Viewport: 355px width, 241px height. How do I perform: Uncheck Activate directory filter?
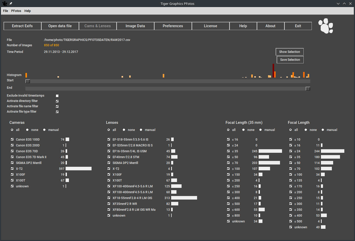57,101
